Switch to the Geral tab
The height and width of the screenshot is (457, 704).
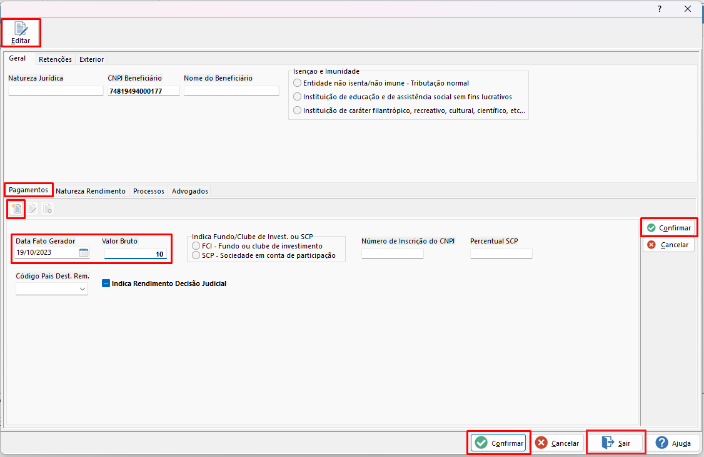click(18, 58)
